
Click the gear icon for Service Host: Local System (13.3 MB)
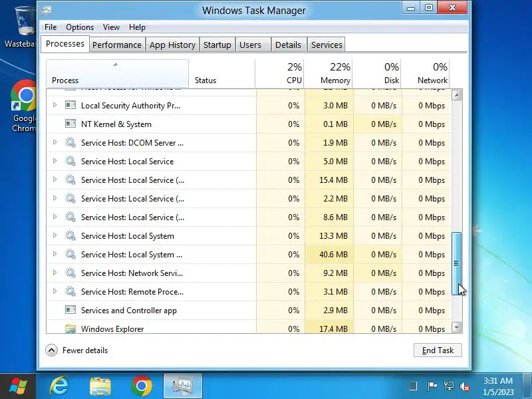point(70,235)
